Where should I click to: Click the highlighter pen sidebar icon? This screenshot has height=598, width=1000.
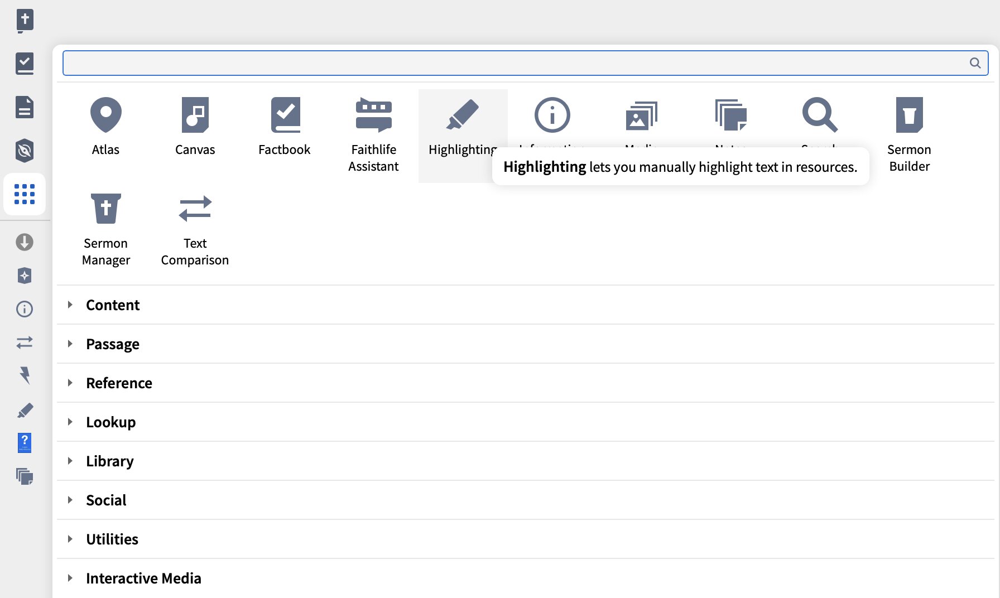pyautogui.click(x=25, y=411)
